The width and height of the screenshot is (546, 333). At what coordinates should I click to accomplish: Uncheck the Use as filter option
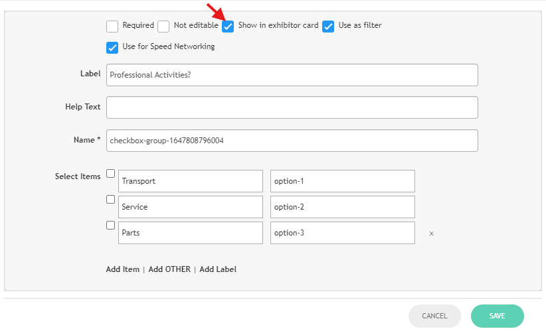click(x=328, y=27)
